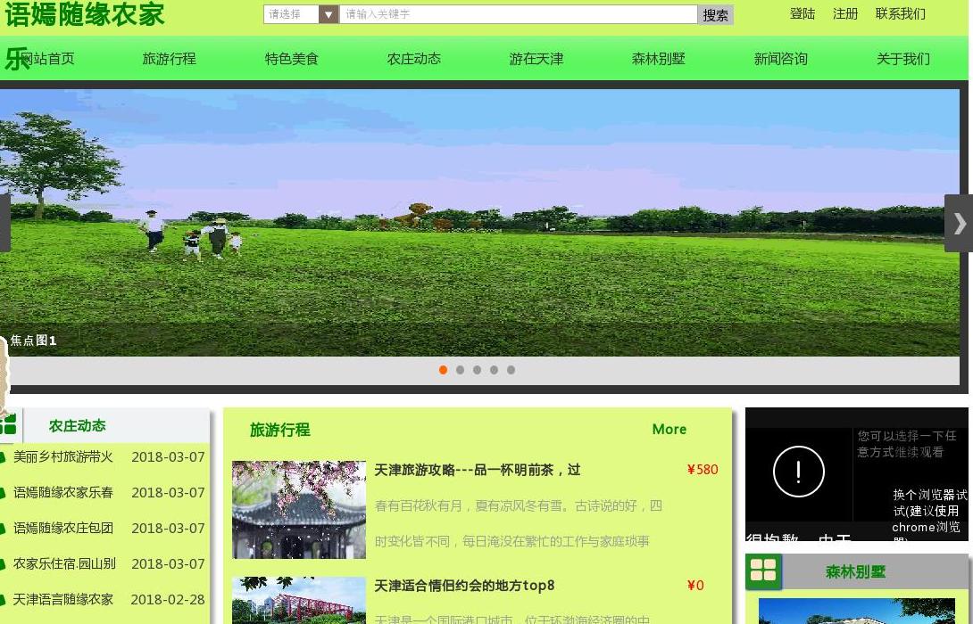Open the 旅游行程 navigation menu item

170,59
